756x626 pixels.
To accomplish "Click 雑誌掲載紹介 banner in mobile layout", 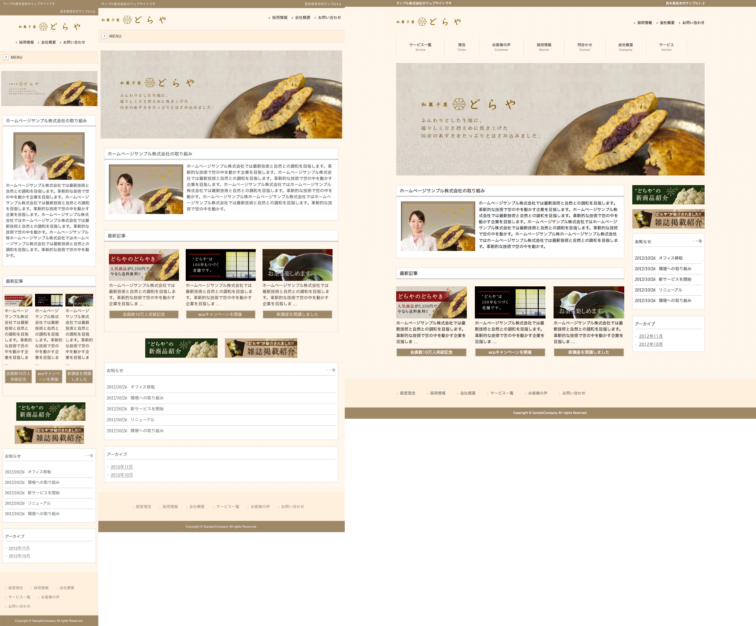I will point(49,434).
